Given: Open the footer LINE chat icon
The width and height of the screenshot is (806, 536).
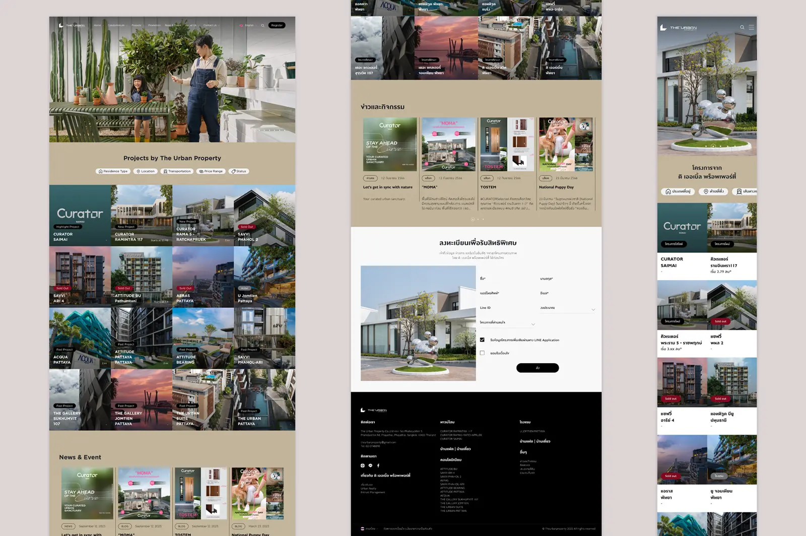Looking at the screenshot, I should (370, 465).
